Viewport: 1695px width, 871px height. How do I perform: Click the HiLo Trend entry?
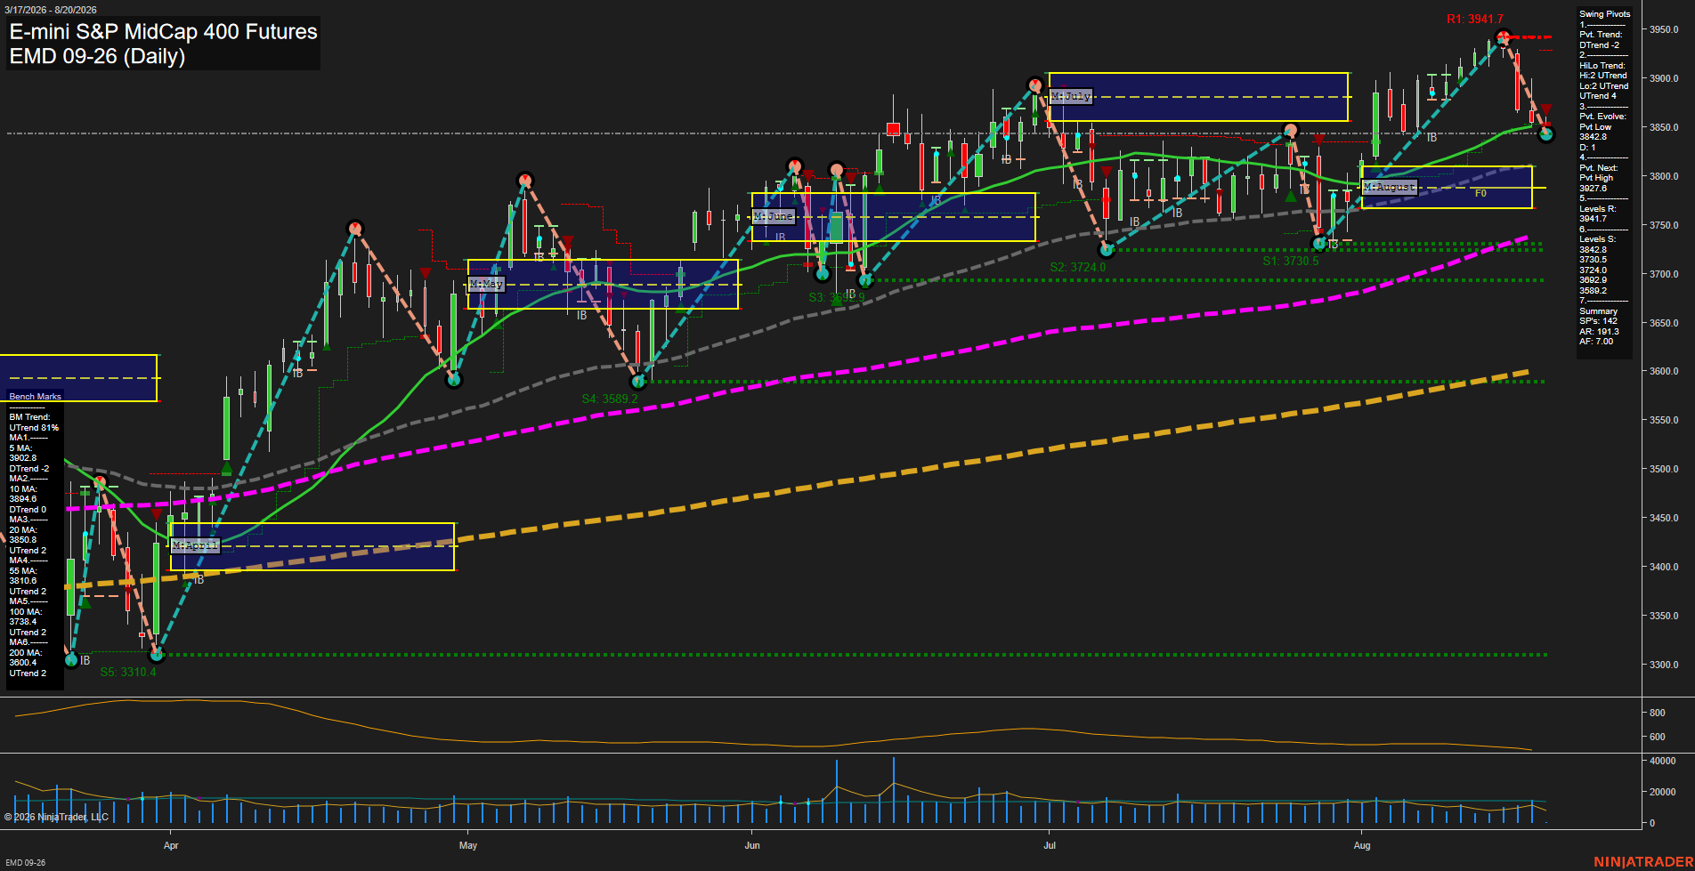click(1604, 81)
